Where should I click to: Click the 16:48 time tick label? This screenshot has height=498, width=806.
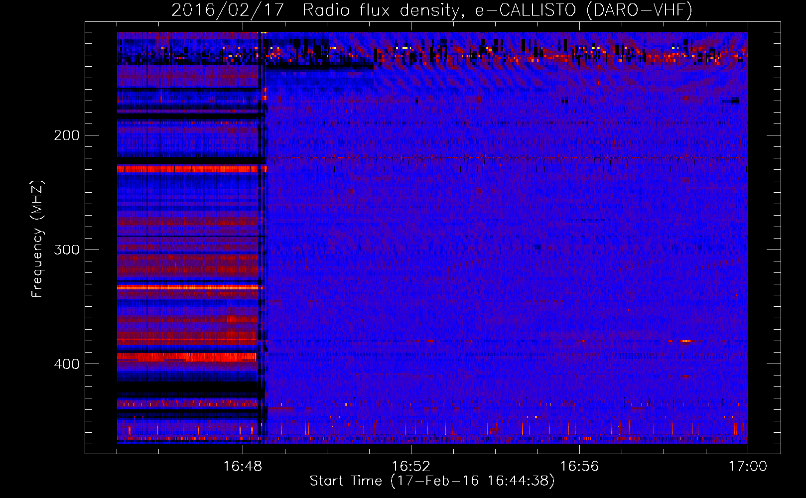243,467
